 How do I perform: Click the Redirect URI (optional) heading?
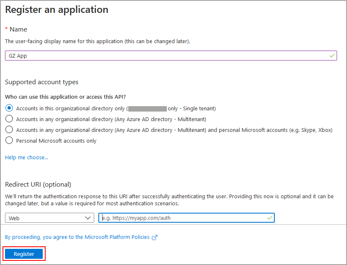click(38, 184)
